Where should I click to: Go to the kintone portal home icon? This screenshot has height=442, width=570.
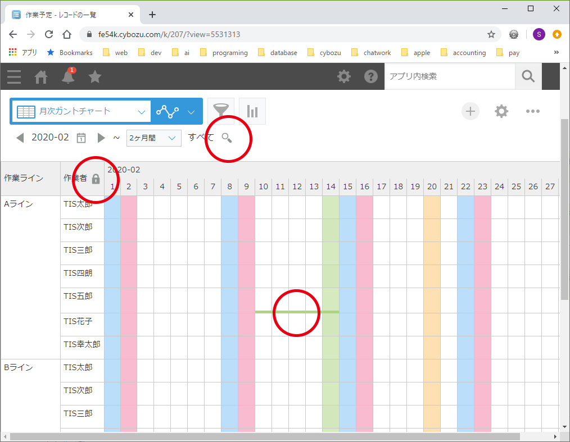click(x=40, y=76)
